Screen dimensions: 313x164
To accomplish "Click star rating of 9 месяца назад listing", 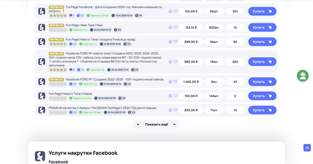I will coord(58,44).
